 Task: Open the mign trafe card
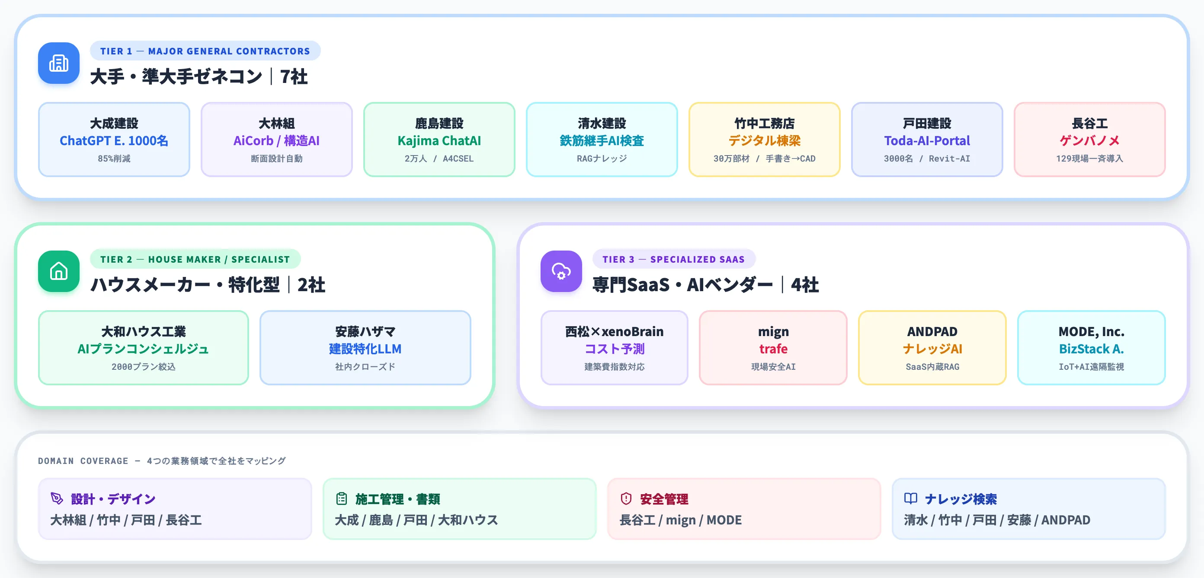click(x=774, y=348)
